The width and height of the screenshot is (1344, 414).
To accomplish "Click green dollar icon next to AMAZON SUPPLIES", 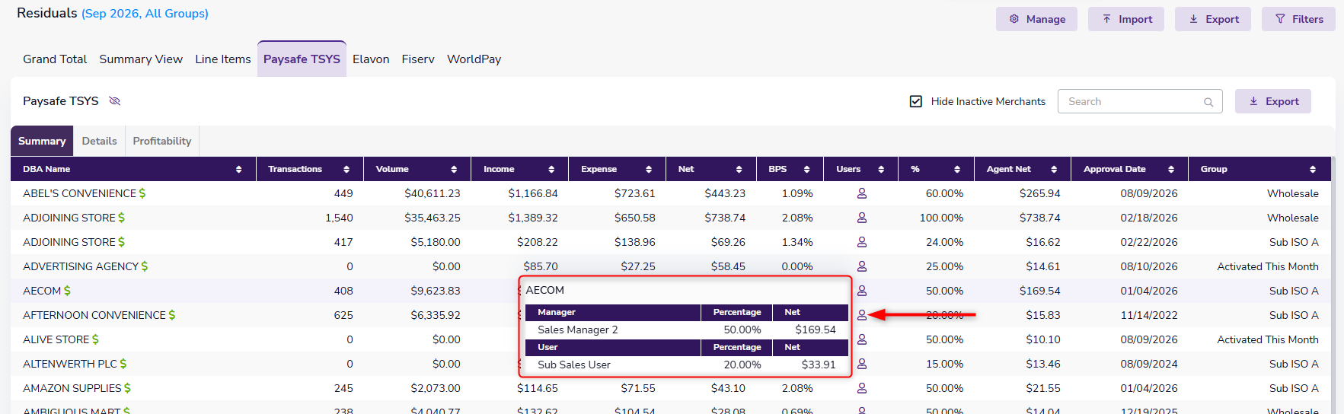I will [x=127, y=388].
